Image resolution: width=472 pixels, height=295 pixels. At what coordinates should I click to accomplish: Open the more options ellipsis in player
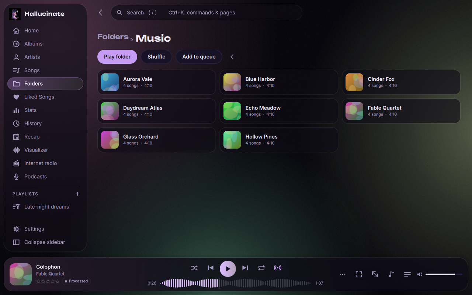(343, 274)
